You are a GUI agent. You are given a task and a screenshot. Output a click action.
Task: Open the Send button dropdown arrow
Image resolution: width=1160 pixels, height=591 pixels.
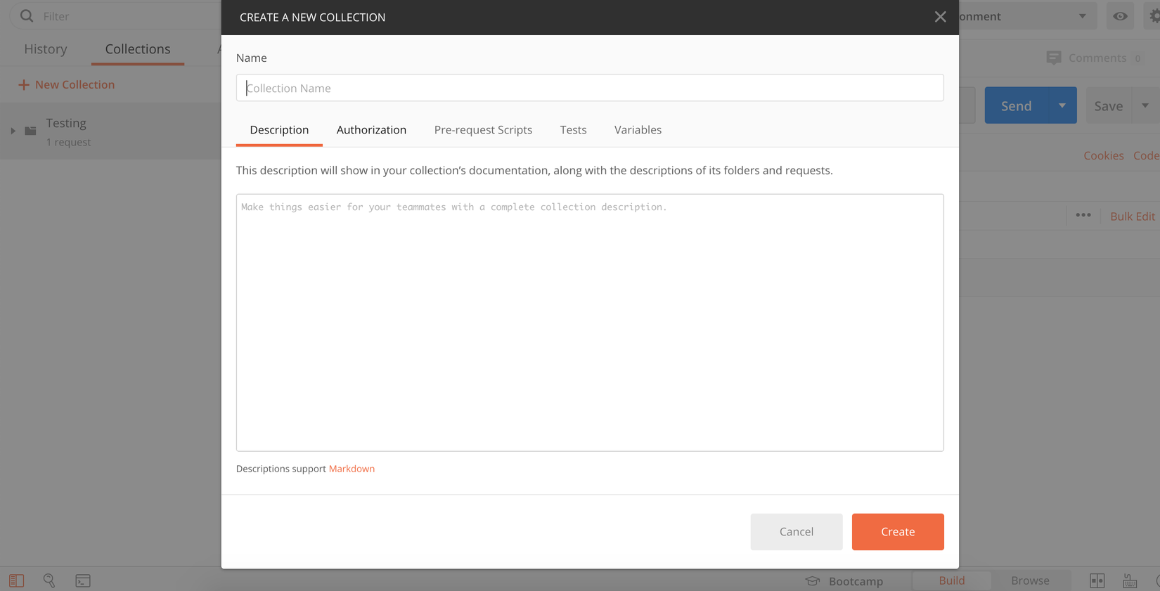(x=1062, y=105)
